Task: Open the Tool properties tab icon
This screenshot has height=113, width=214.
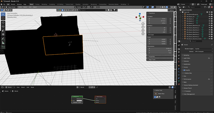Action: tap(179, 45)
